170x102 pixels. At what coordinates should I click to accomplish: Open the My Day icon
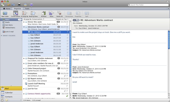(25, 5)
